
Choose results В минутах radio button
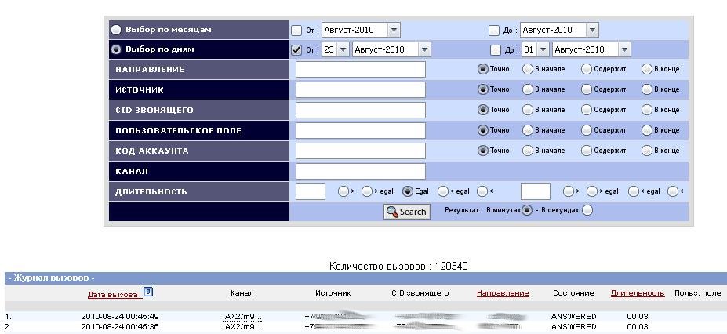527,210
